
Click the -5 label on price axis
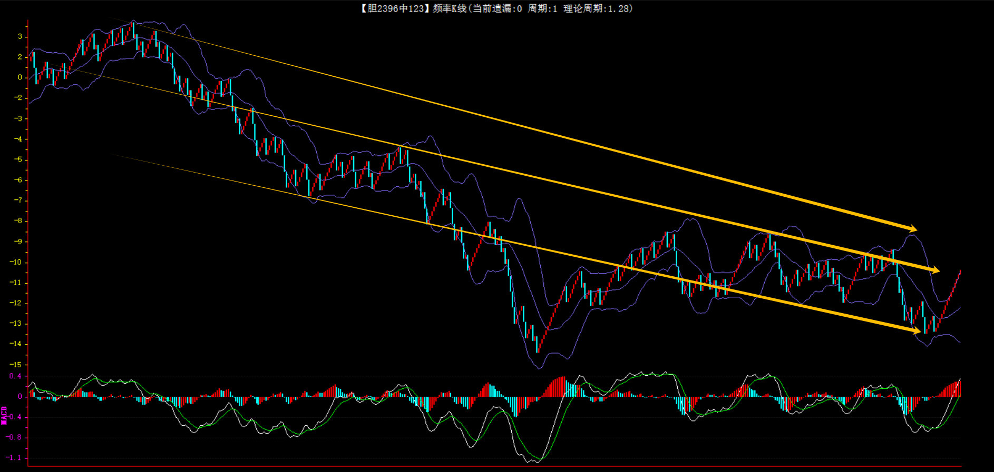[x=18, y=159]
